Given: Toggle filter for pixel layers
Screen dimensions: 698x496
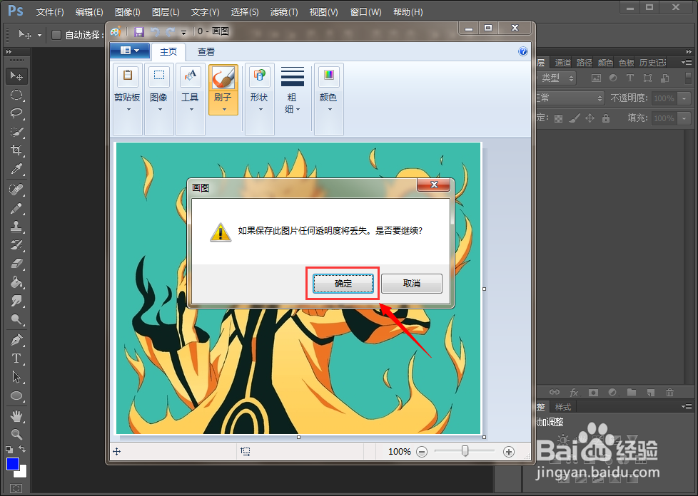Looking at the screenshot, I should [x=596, y=78].
